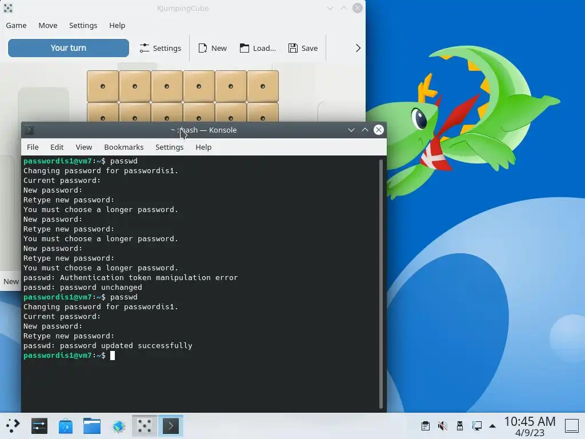Open the clipboard tray icon

(425, 426)
